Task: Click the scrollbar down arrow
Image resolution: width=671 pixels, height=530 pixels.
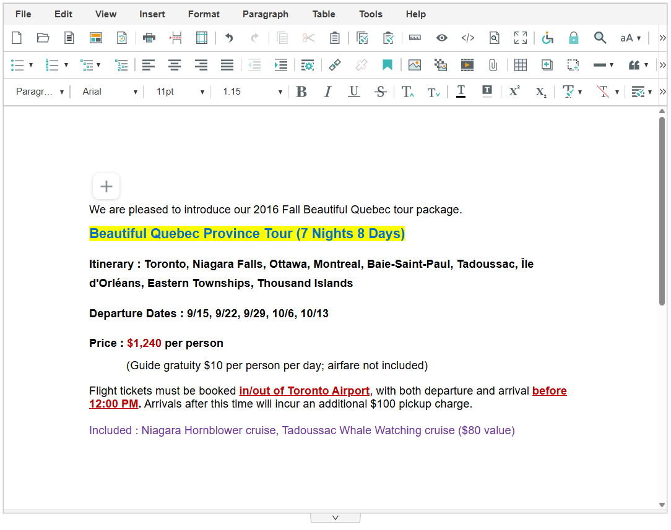Action: click(x=662, y=505)
